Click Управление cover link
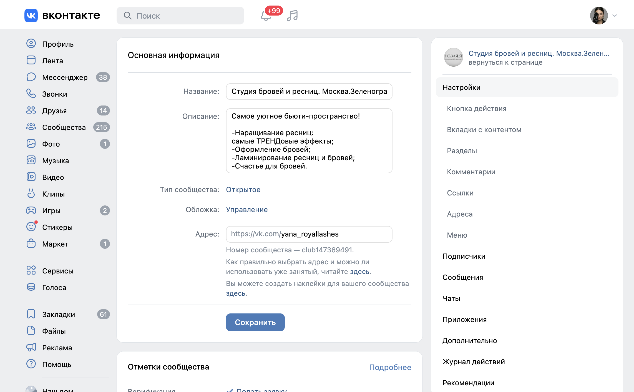The width and height of the screenshot is (634, 392). (x=247, y=210)
